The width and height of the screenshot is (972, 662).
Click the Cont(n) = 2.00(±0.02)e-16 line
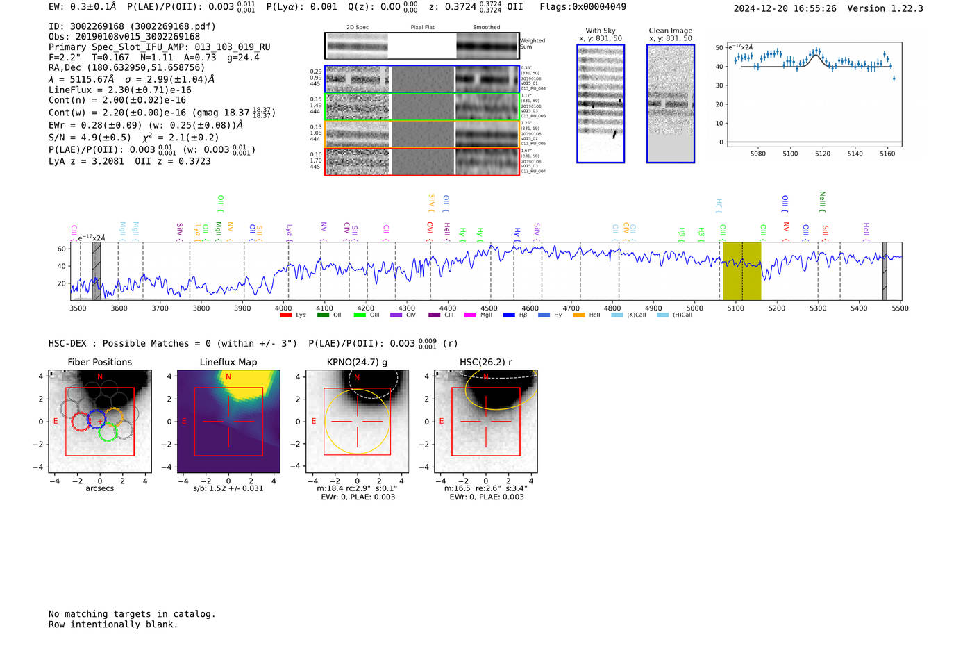coord(117,100)
